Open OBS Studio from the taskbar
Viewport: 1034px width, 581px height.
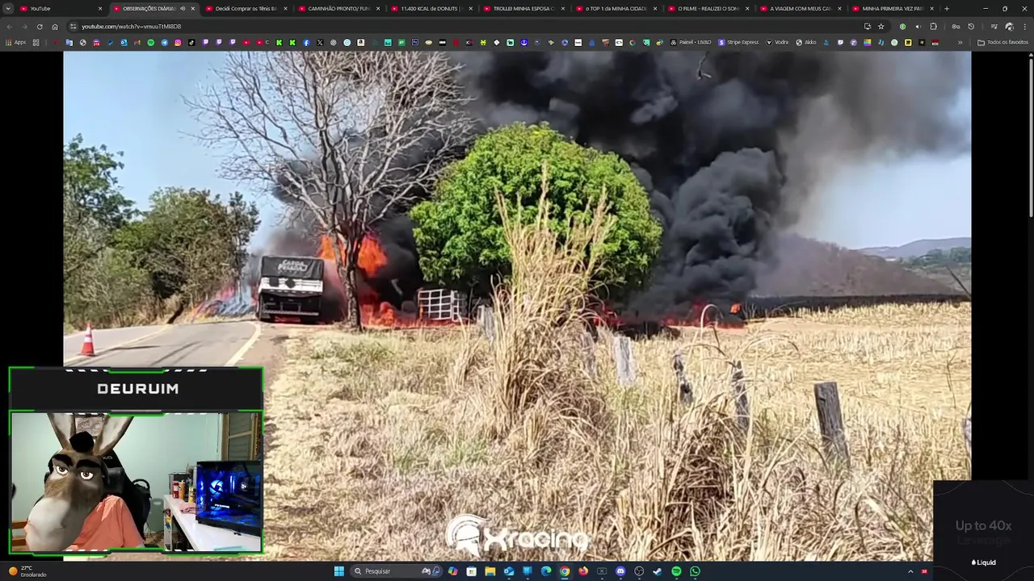639,571
